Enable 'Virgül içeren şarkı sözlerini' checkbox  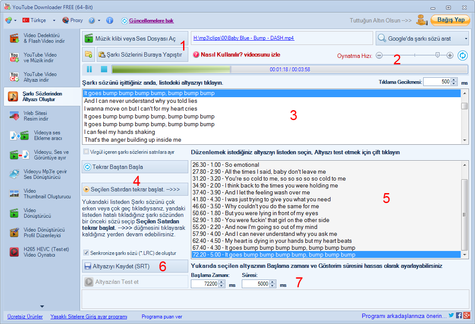click(x=86, y=152)
